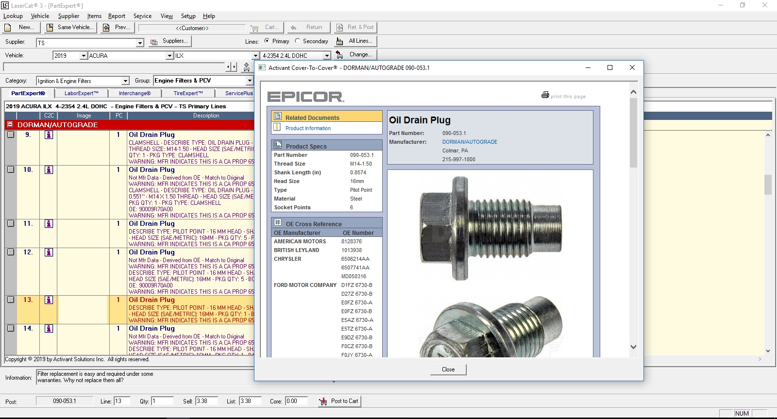Click the popup's vertical scrollbar thumb
The image size is (777, 419).
(633, 133)
